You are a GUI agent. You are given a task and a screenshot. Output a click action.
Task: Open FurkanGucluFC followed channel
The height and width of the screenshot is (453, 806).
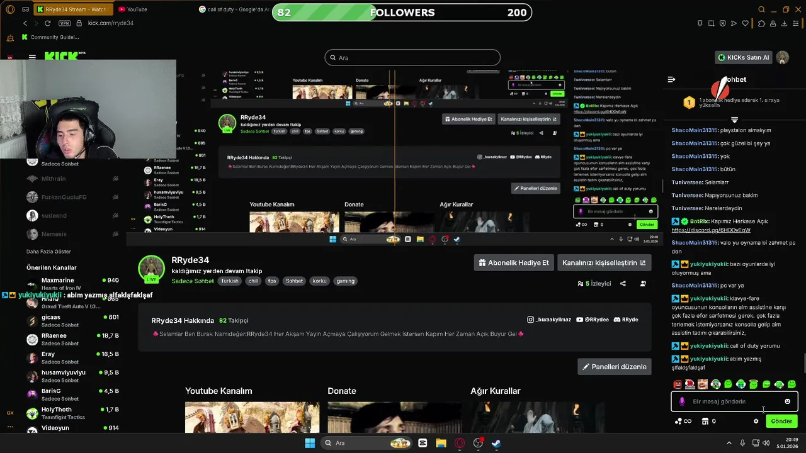[x=72, y=197]
